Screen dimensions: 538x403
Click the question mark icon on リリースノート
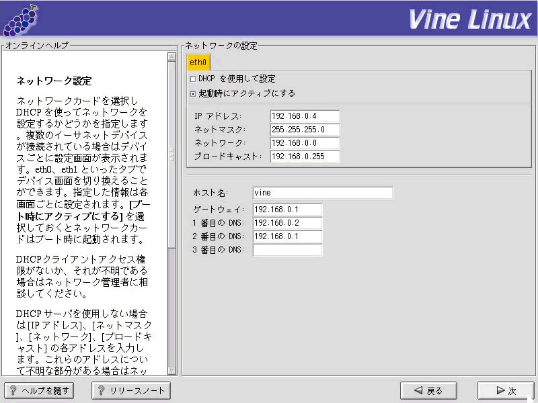(x=102, y=390)
